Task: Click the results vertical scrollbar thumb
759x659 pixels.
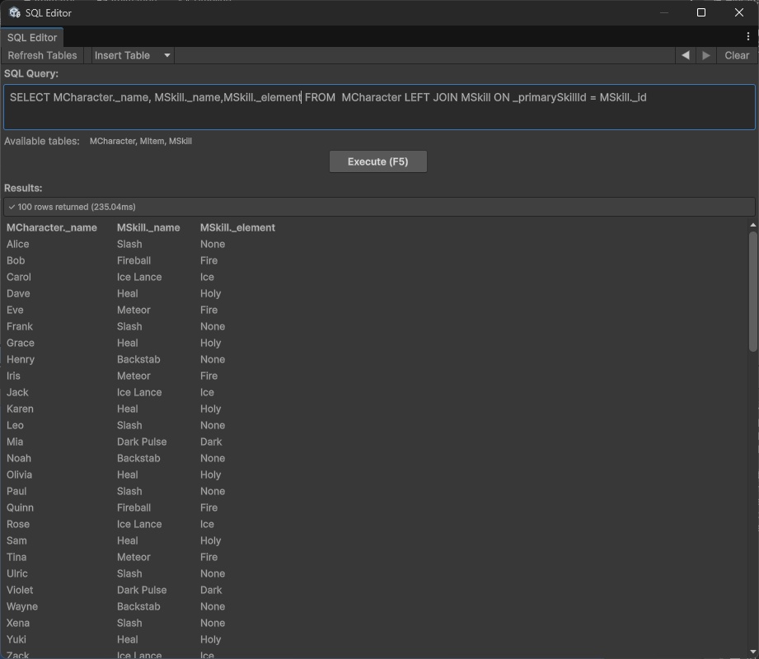Action: click(752, 292)
